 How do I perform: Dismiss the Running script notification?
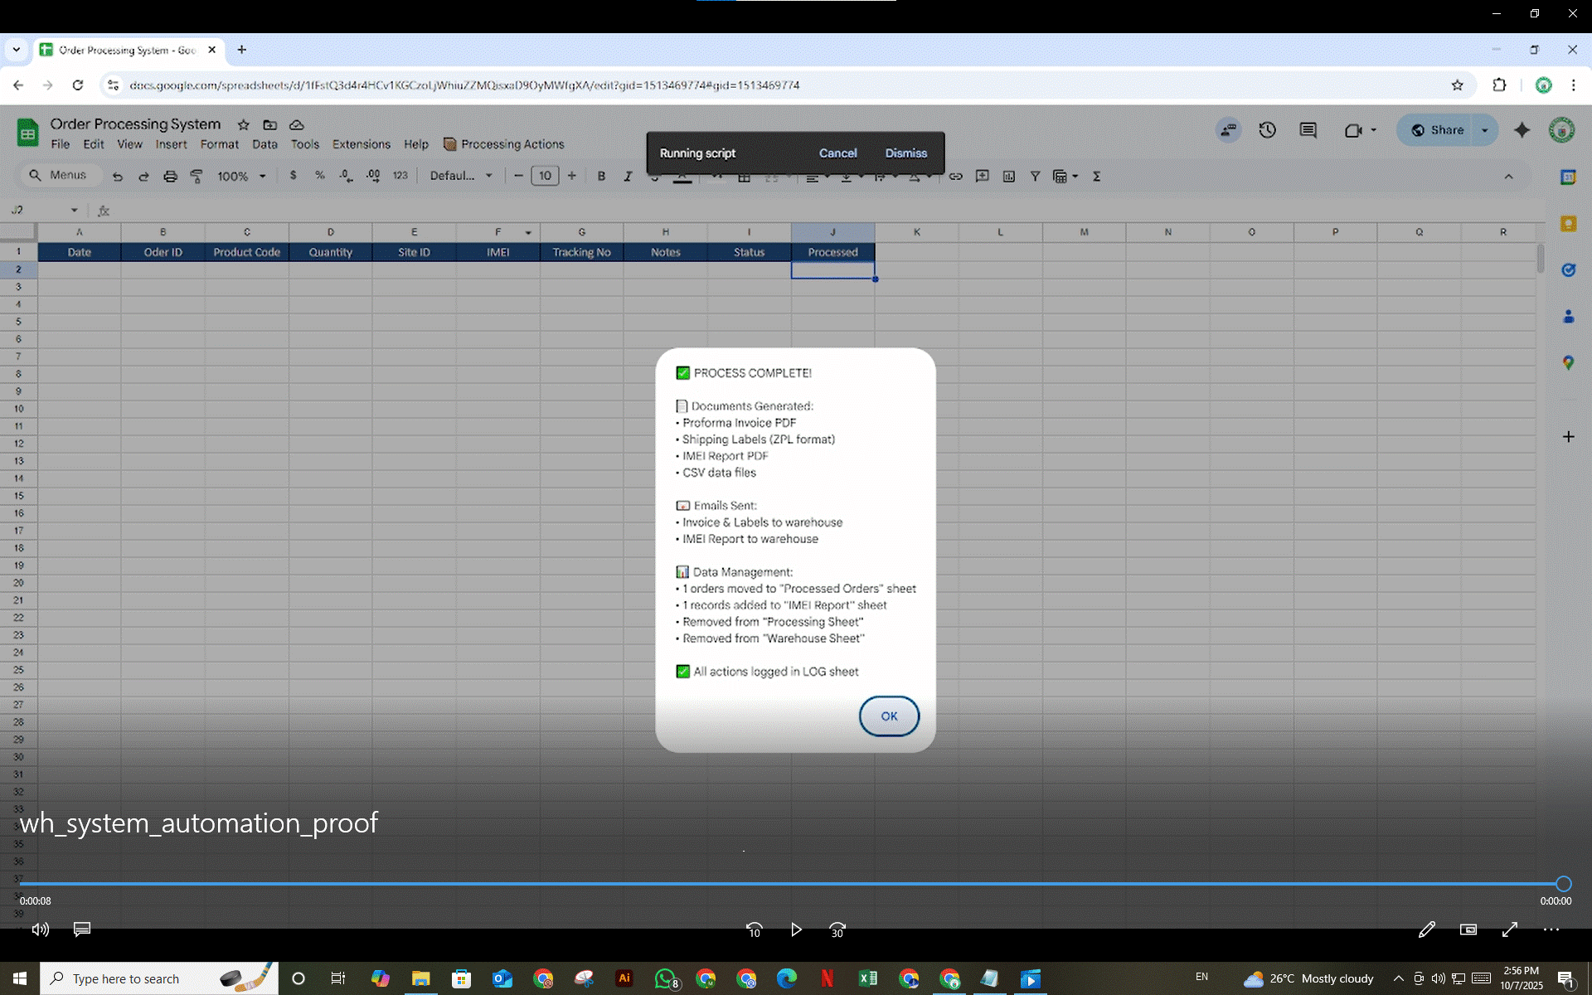coord(905,153)
